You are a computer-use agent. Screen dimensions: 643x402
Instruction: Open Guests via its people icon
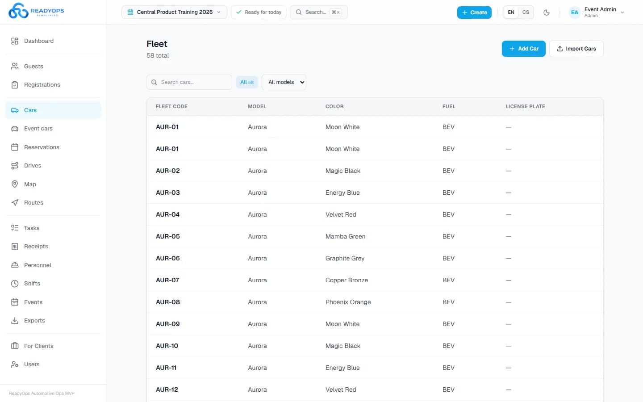coord(15,67)
